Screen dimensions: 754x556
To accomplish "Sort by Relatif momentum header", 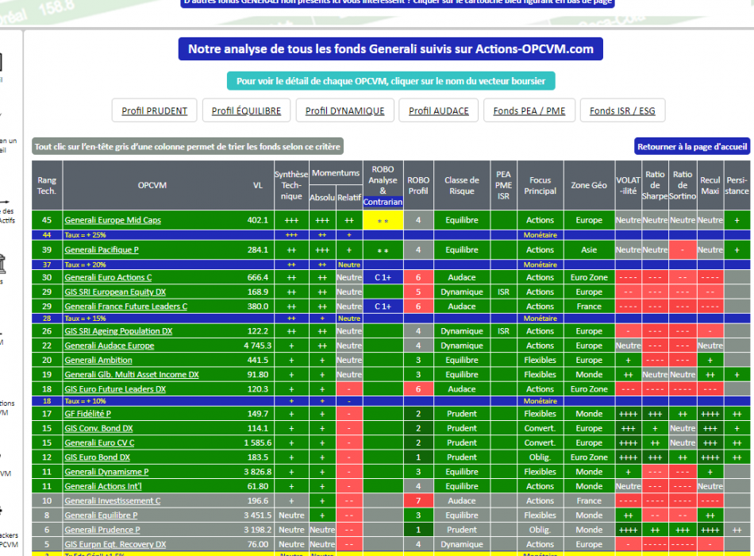I will pos(349,197).
